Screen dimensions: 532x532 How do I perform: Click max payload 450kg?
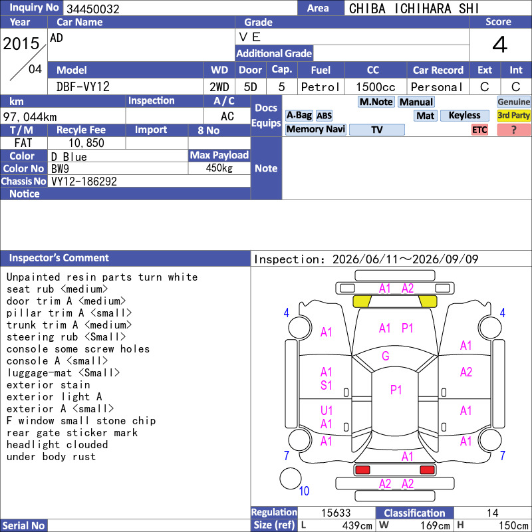point(219,168)
